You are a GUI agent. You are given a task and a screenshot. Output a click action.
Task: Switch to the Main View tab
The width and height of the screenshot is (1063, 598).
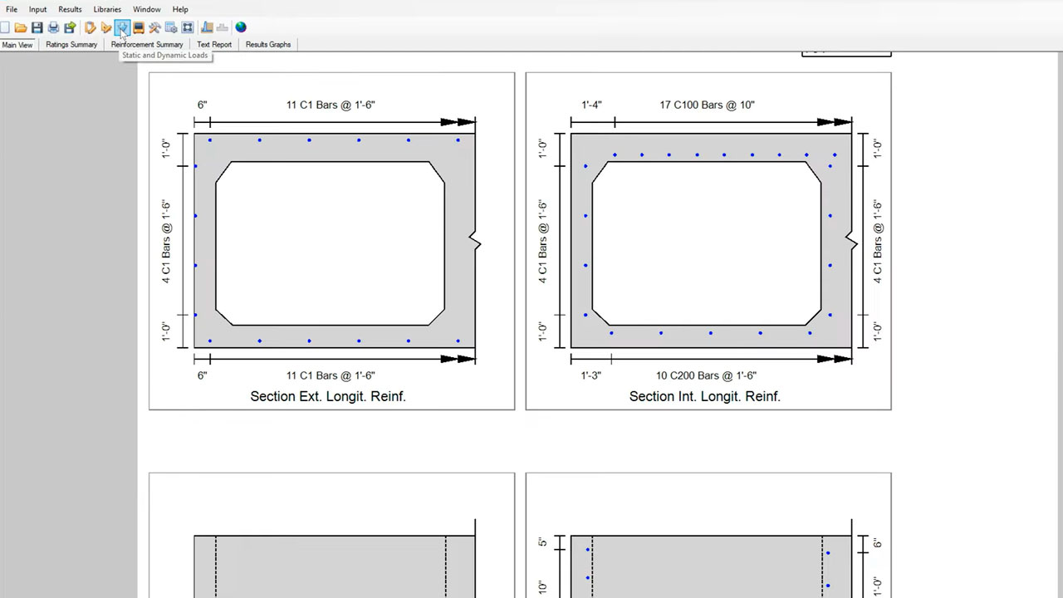pos(17,45)
